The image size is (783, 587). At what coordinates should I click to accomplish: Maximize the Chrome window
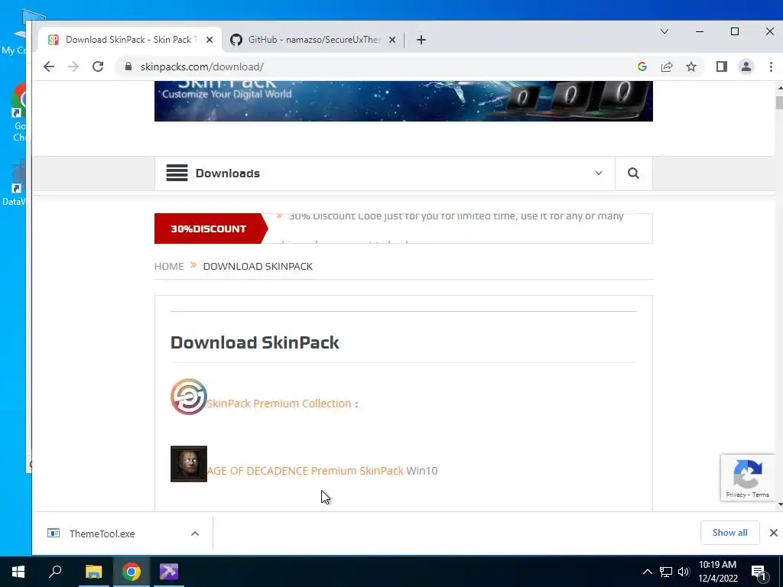click(x=735, y=31)
